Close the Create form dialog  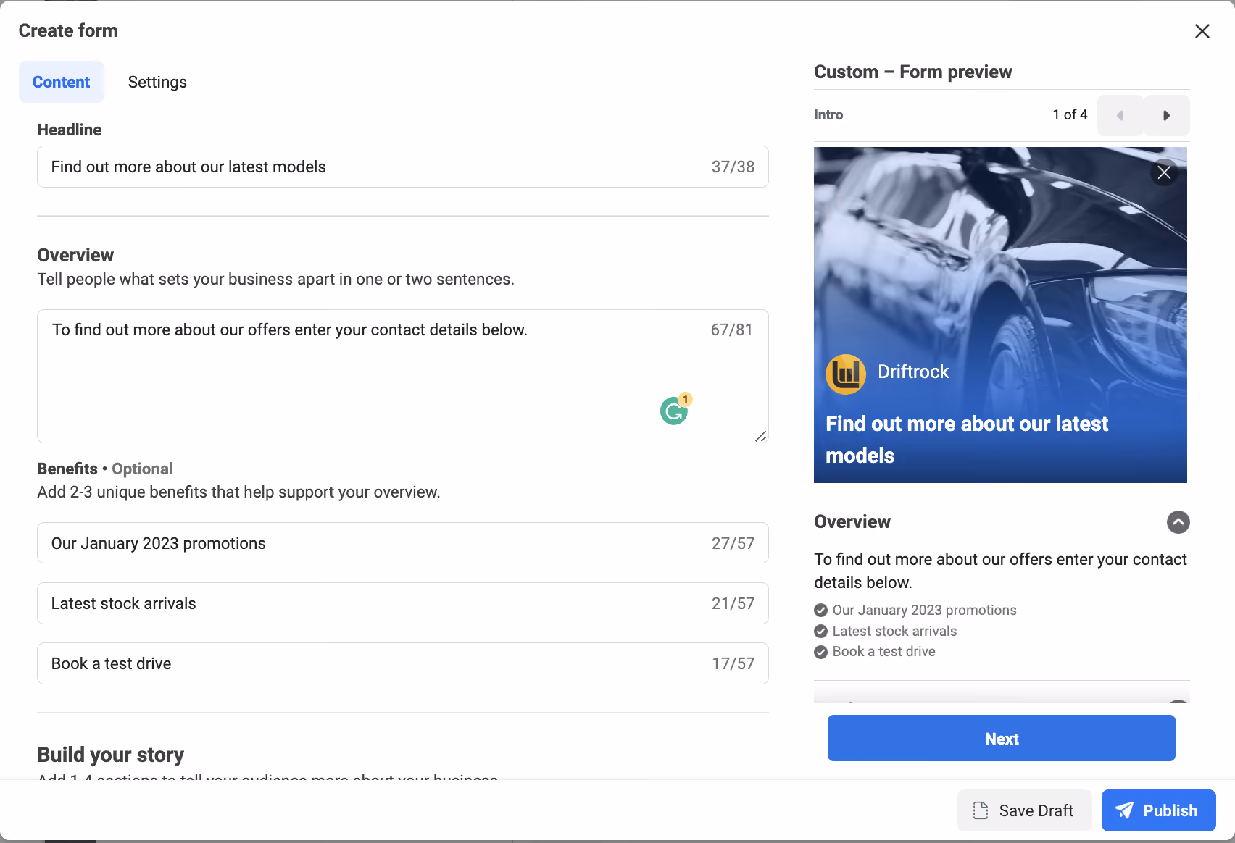pyautogui.click(x=1202, y=31)
